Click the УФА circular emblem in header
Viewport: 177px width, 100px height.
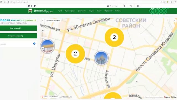pos(158,11)
